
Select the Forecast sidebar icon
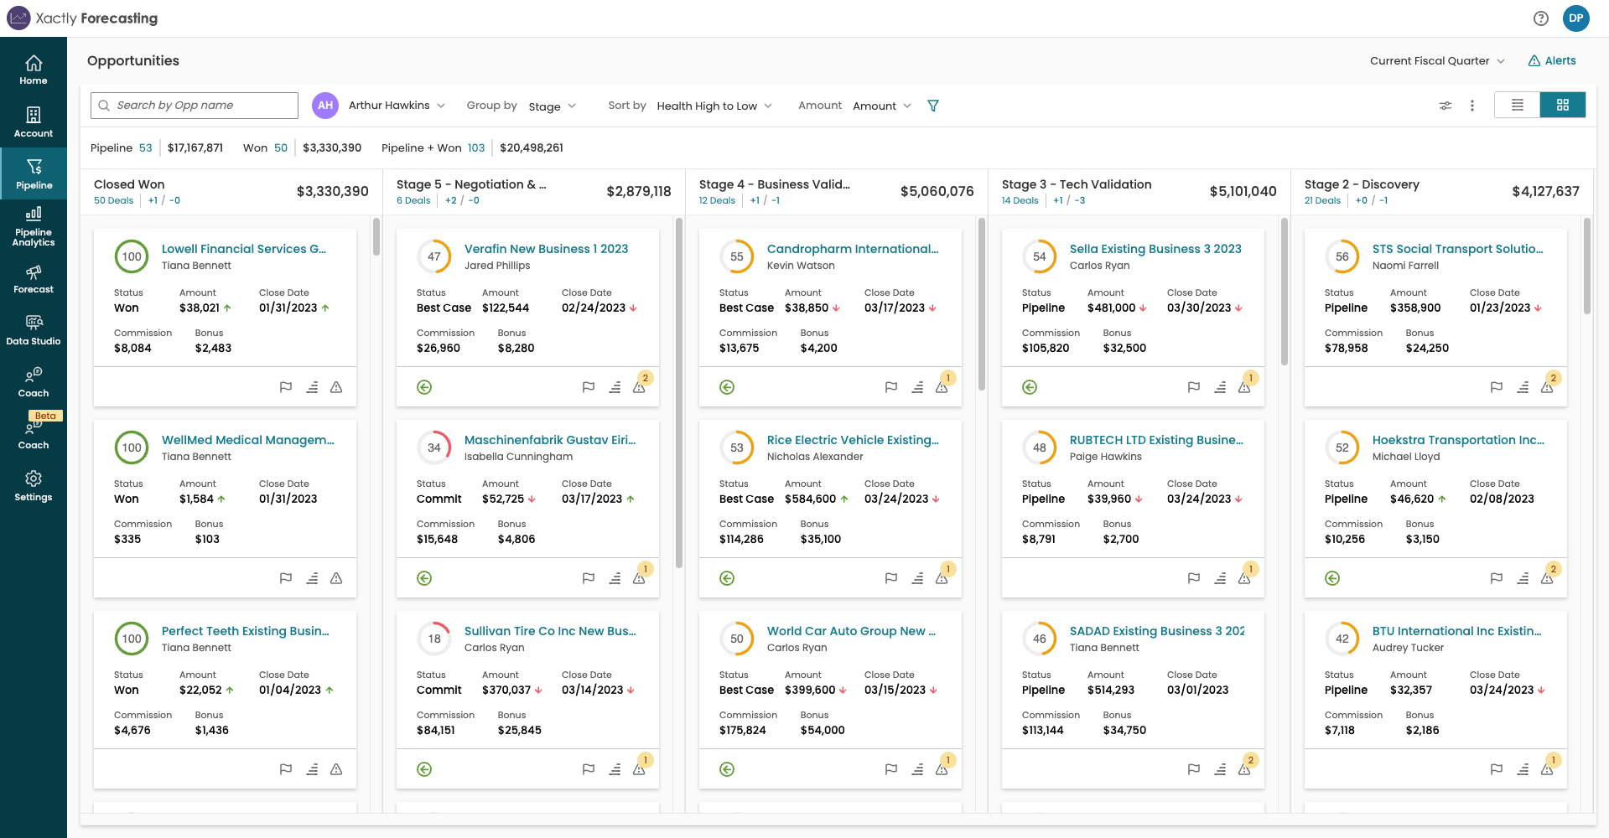(x=34, y=279)
